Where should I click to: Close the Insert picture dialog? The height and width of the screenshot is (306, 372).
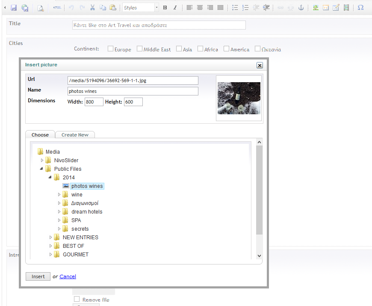coord(260,65)
